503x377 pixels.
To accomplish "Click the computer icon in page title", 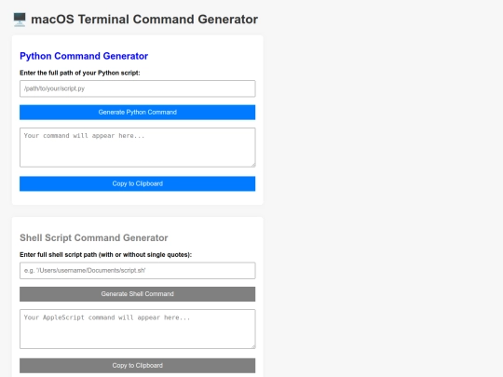I will [20, 20].
